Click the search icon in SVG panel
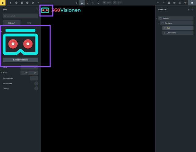Viewport: 196px width, 152px height. pyautogui.click(x=37, y=9)
